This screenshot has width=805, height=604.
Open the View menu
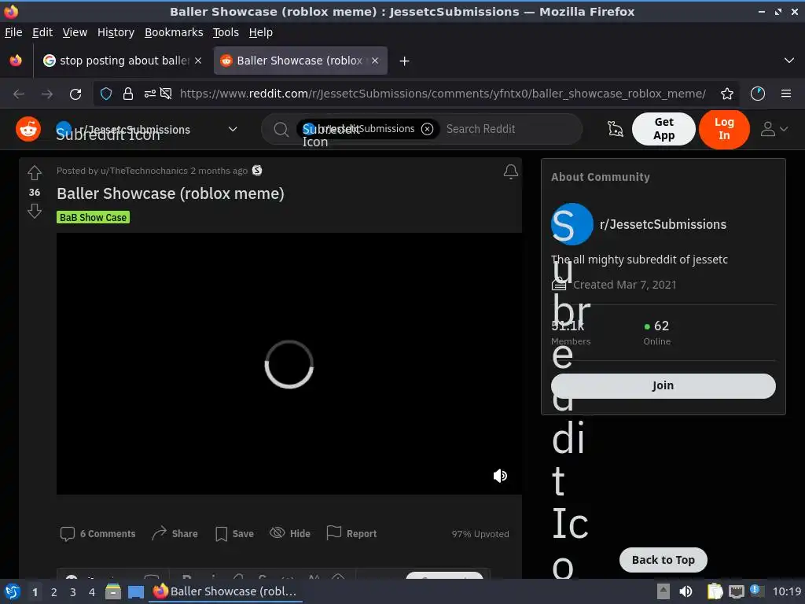tap(75, 32)
